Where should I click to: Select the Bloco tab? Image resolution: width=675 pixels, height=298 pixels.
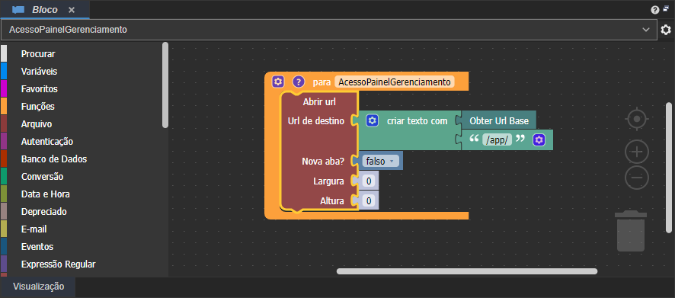coord(45,10)
